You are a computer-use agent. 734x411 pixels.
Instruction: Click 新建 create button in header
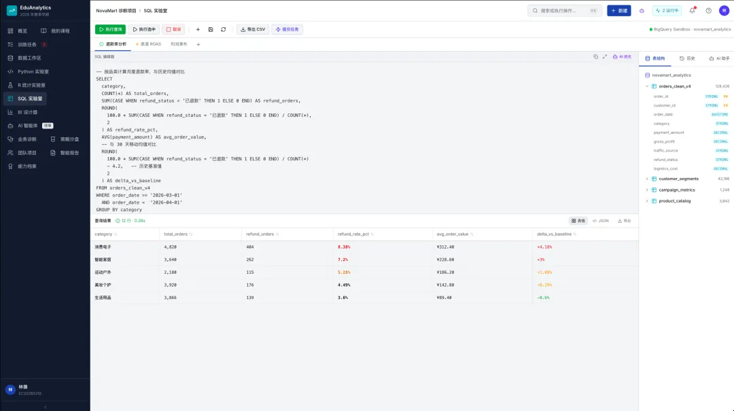click(x=619, y=10)
